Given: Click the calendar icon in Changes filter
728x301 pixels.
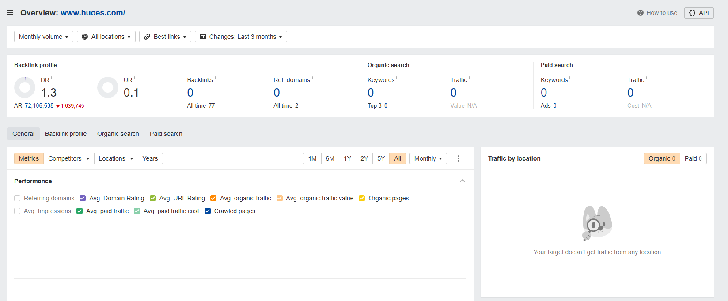Looking at the screenshot, I should [x=203, y=37].
